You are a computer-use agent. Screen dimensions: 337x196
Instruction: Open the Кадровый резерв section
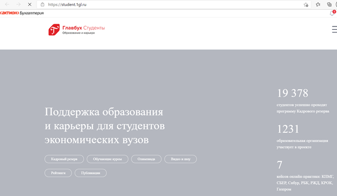(64, 159)
